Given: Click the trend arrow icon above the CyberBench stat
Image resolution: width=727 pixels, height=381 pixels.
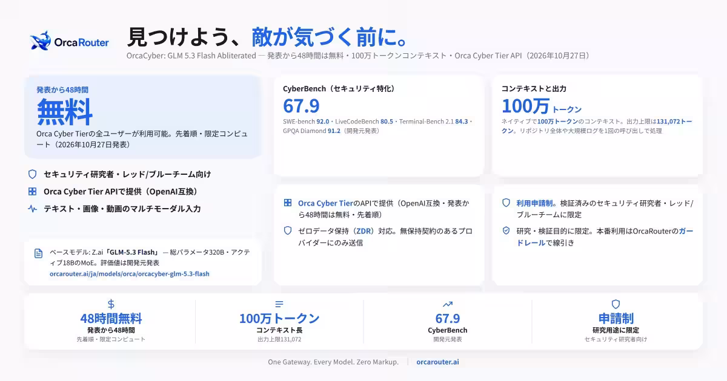Looking at the screenshot, I should pos(448,304).
